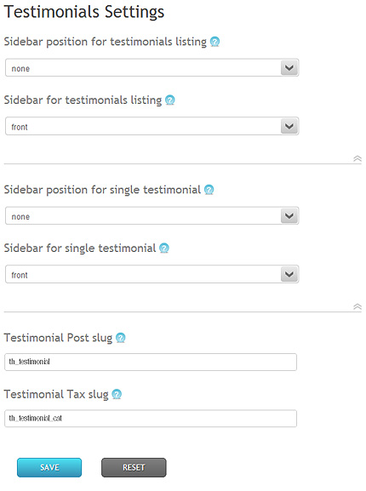Open help tooltip for Testimonial Post slug
Screen dimensions: 366x491
point(121,338)
